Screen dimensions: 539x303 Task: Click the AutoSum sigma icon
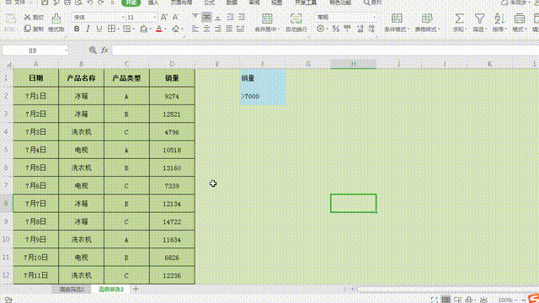coord(459,19)
